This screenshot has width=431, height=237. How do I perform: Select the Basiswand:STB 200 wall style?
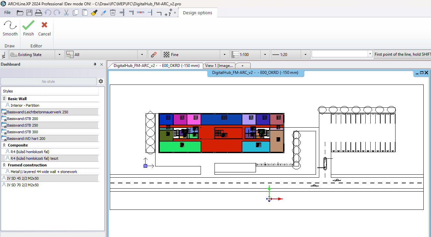[x=23, y=118]
